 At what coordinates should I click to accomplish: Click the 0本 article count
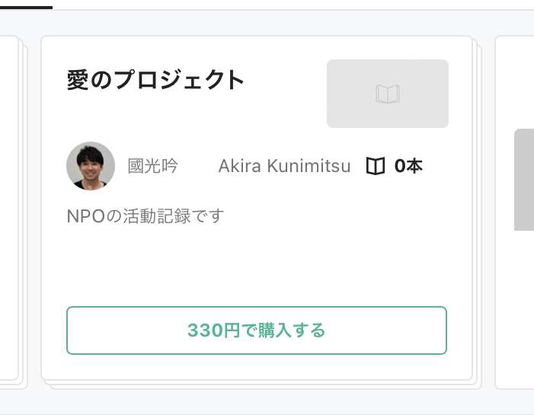(x=408, y=166)
